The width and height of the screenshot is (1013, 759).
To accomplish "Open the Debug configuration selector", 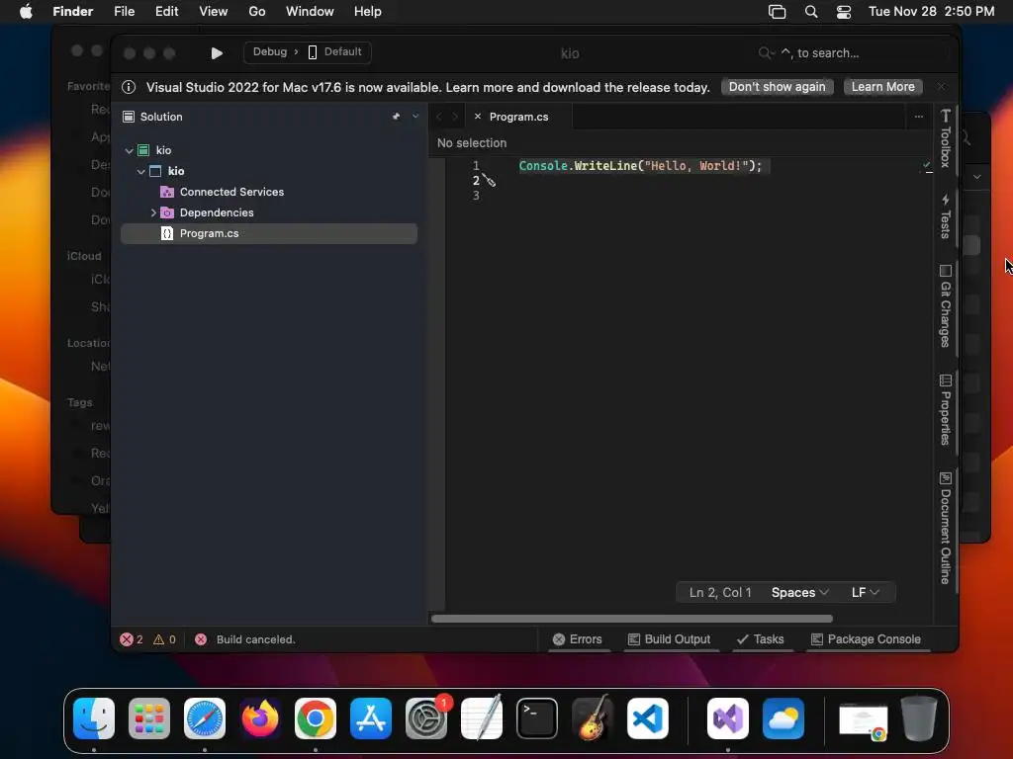I will [270, 51].
